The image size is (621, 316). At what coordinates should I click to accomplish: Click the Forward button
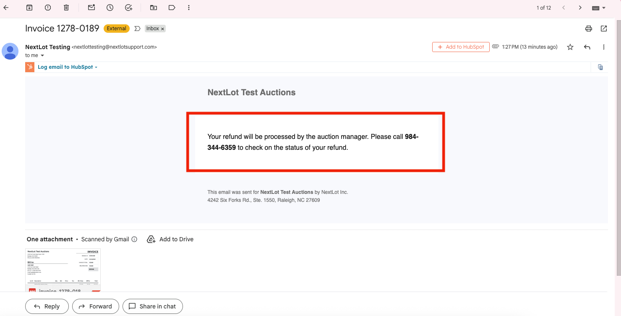[96, 306]
